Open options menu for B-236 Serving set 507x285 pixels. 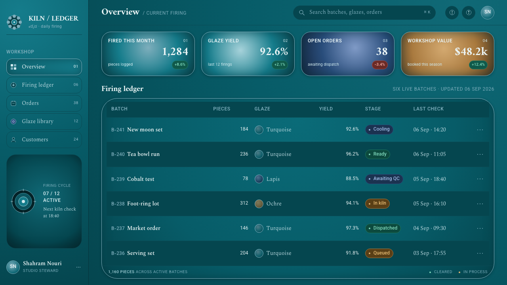[480, 253]
